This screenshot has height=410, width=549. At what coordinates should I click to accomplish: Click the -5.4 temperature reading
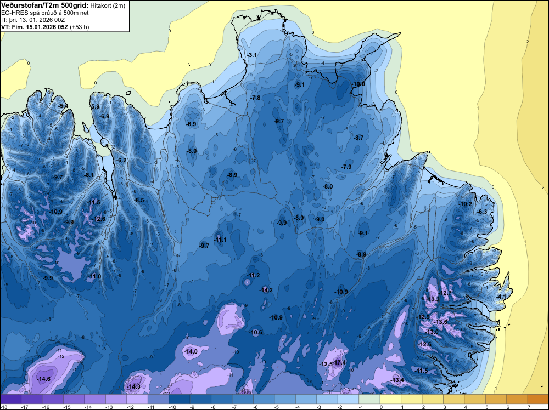(63, 106)
